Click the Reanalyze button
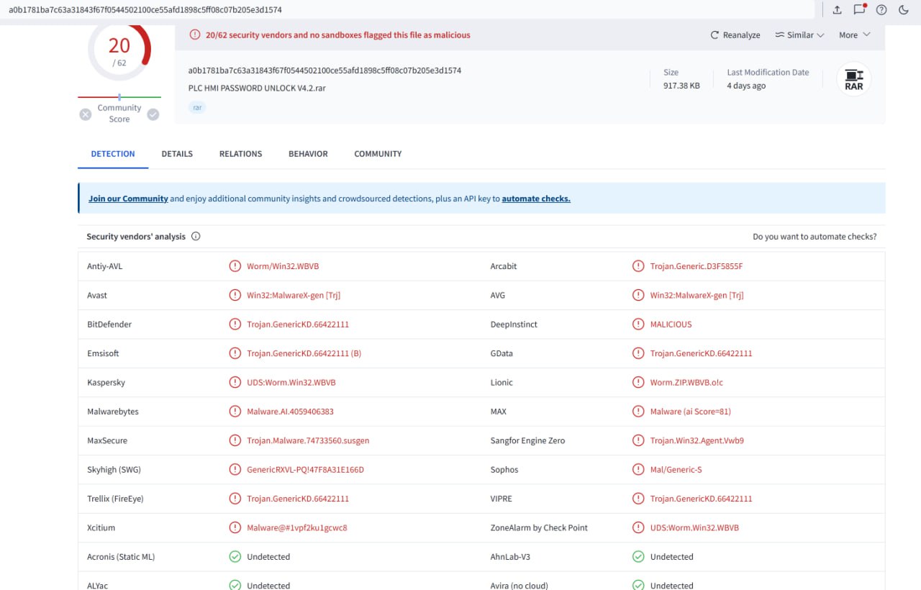This screenshot has width=921, height=590. [x=735, y=35]
